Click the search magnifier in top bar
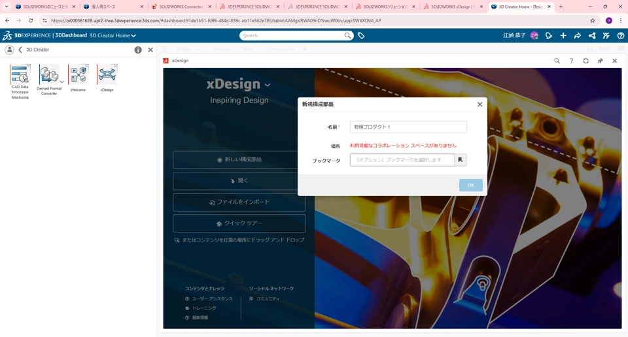The image size is (628, 337). tap(347, 35)
